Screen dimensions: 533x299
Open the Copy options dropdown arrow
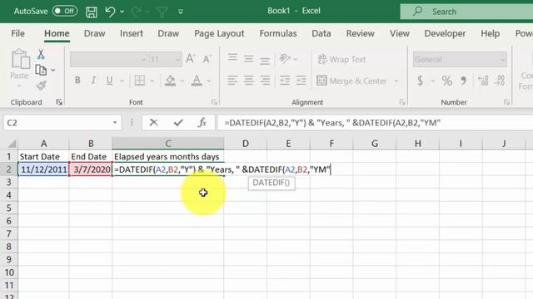53,70
